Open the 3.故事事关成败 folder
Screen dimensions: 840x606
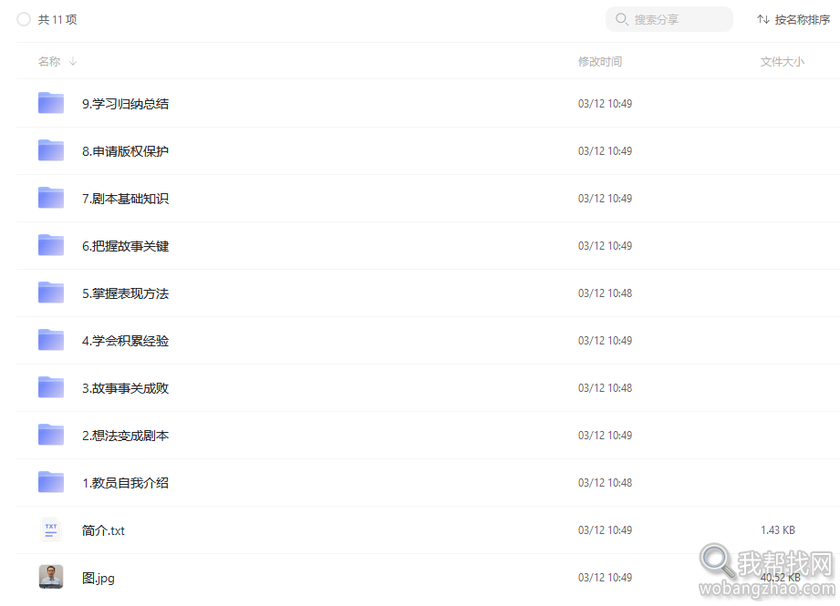(x=125, y=387)
